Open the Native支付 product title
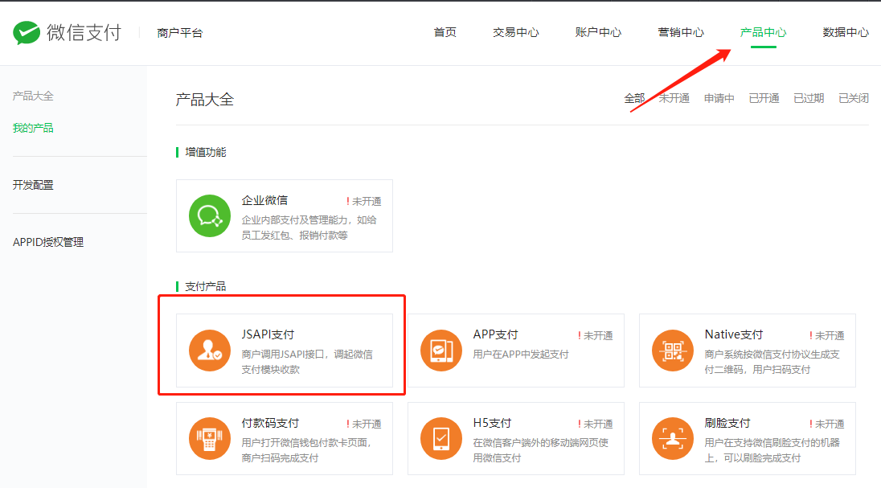This screenshot has height=488, width=881. 734,334
